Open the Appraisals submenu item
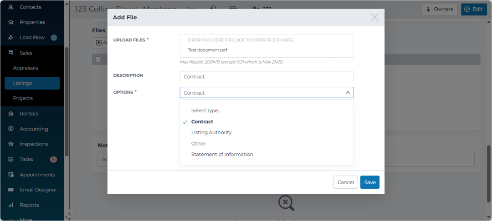This screenshot has width=492, height=221. 26,68
